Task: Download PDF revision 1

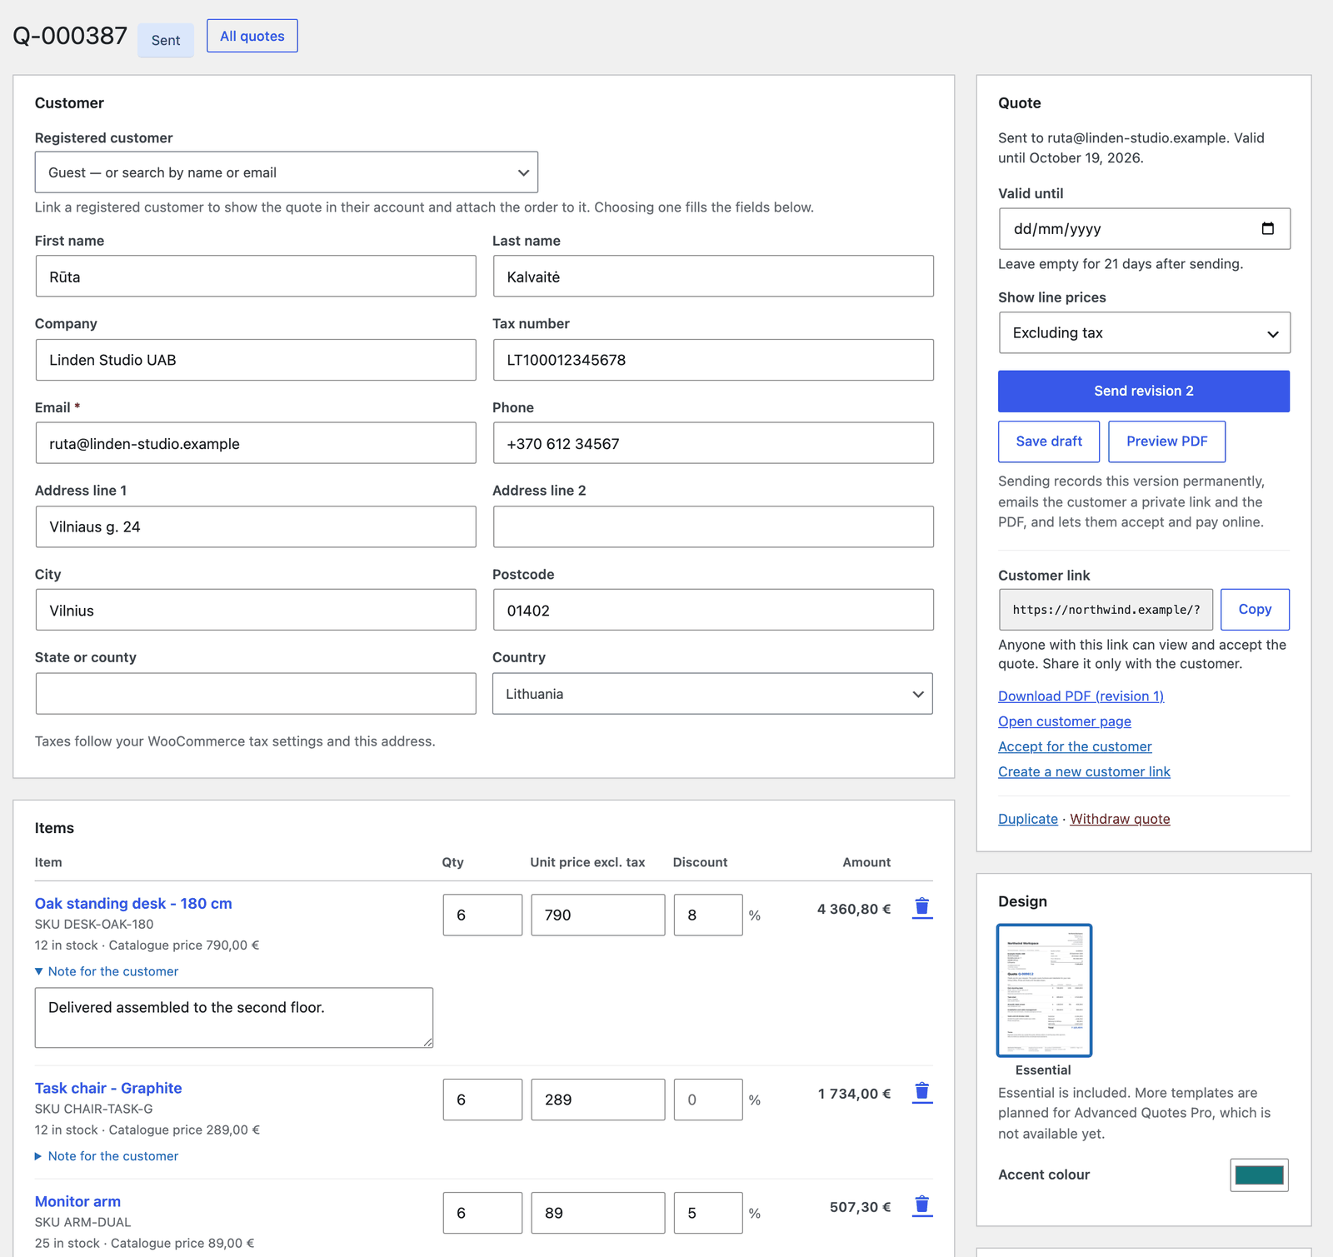Action: pos(1081,696)
